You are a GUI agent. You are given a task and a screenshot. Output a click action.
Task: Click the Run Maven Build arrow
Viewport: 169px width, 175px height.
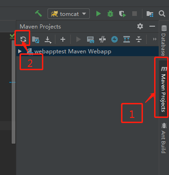point(78,39)
